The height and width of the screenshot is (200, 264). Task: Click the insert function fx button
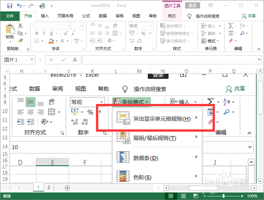coord(75,60)
